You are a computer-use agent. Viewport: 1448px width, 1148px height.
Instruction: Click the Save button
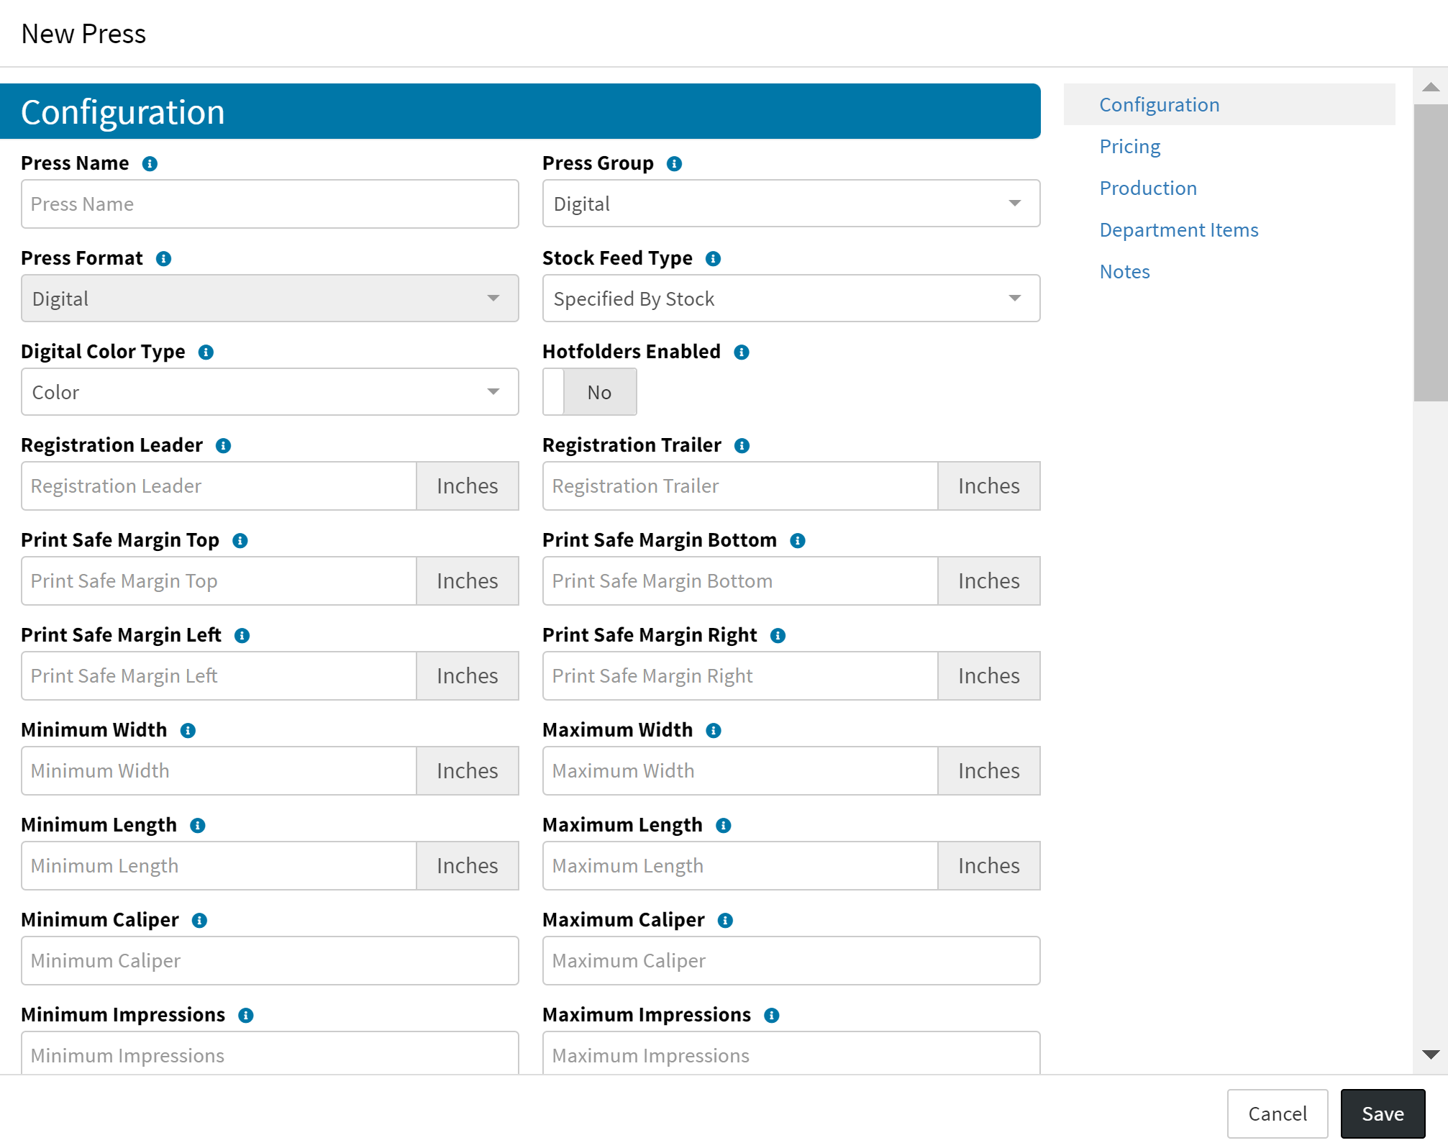(1382, 1113)
